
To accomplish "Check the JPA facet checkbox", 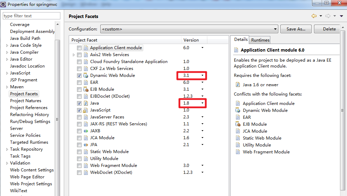I will click(79, 145).
